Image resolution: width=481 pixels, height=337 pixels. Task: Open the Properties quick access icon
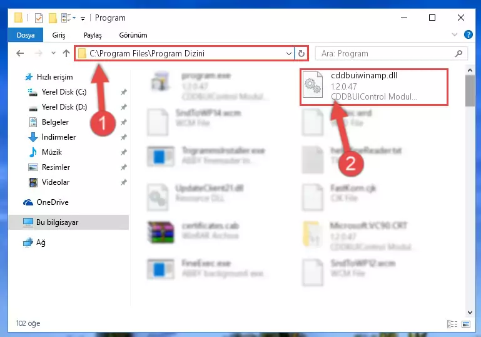(x=39, y=18)
